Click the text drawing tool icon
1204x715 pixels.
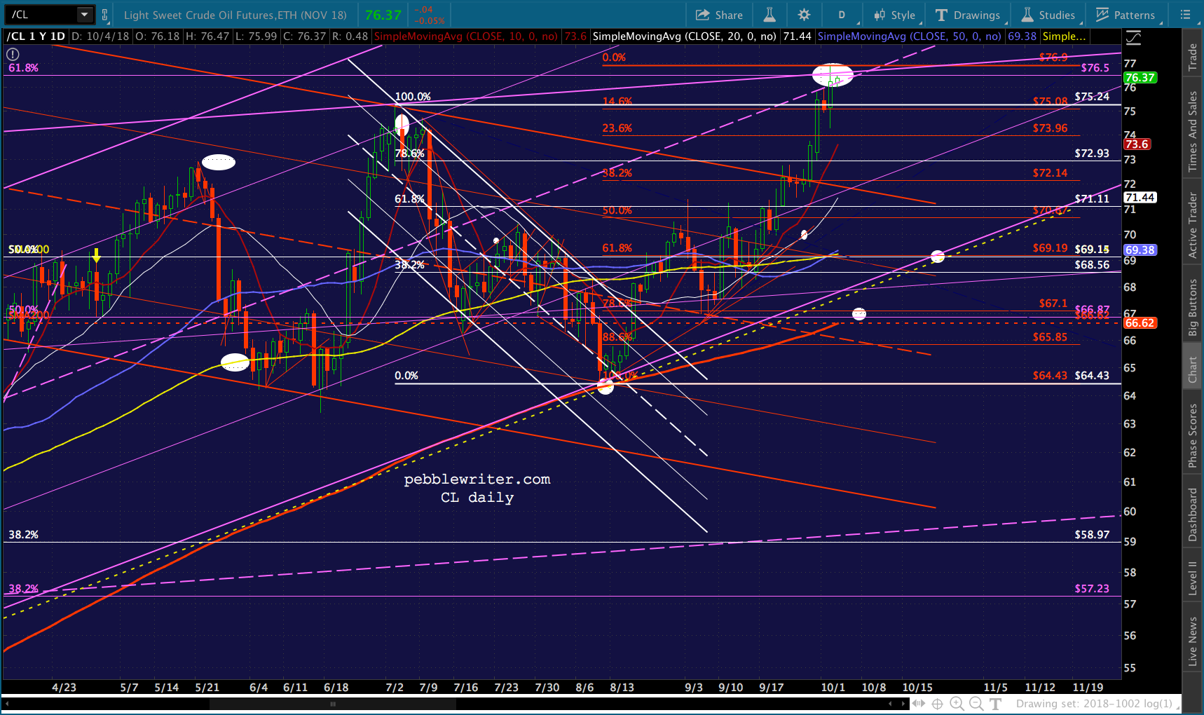click(995, 704)
